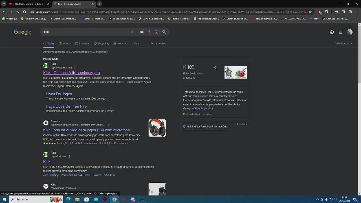Open Kick - Comece A Streaming Agora link
Screen dimensions: 361x203
tap(71, 73)
